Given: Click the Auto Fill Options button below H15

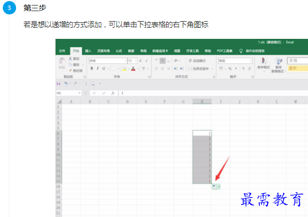Looking at the screenshot, I should 216,187.
